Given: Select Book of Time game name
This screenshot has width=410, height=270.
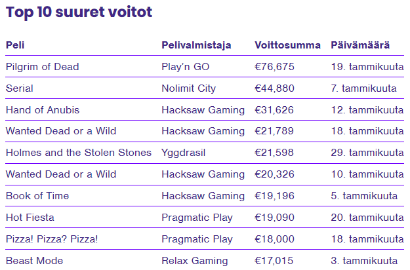Looking at the screenshot, I should [37, 196].
